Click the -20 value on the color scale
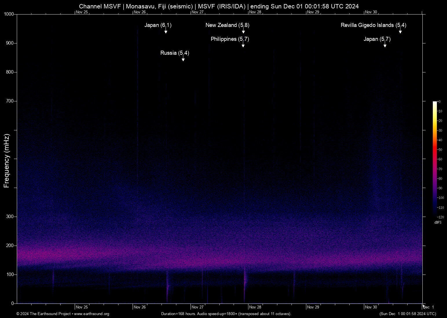The height and width of the screenshot is (318, 447). 439,121
